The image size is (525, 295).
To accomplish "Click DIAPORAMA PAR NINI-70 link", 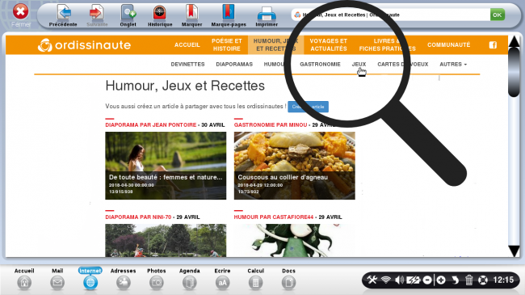I will tap(138, 217).
